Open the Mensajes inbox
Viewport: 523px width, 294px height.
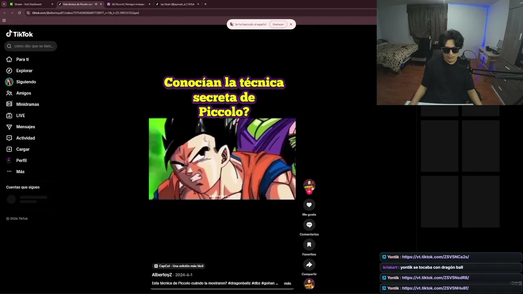pyautogui.click(x=20, y=127)
